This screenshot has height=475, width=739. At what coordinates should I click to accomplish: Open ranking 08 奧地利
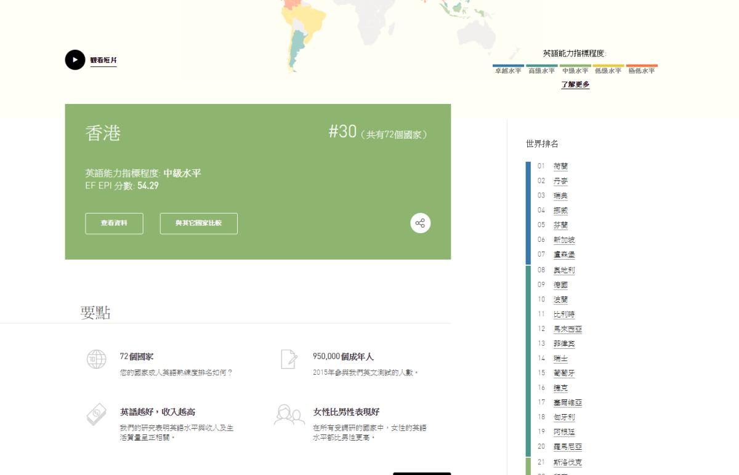(564, 270)
